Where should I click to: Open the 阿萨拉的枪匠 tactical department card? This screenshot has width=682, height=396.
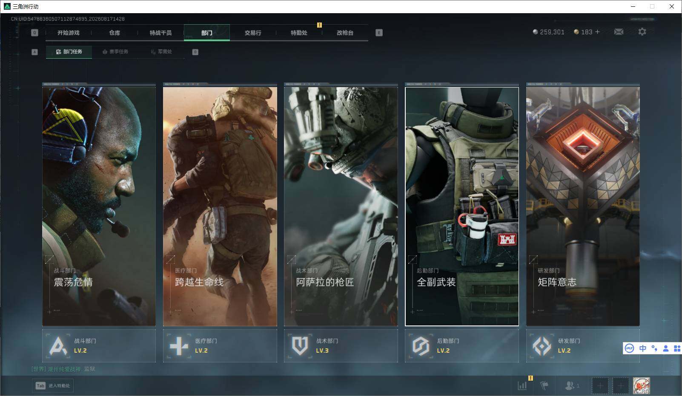click(x=341, y=206)
